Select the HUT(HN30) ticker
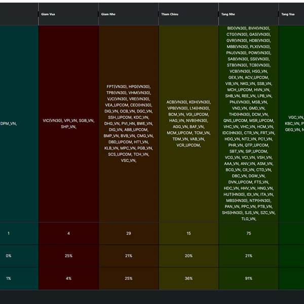 [x=234, y=194]
